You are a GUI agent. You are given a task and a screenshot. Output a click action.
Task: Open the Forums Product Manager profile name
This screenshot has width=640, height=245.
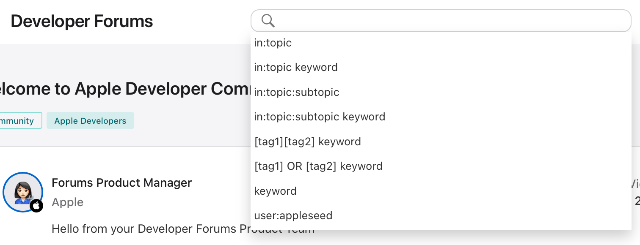(121, 183)
